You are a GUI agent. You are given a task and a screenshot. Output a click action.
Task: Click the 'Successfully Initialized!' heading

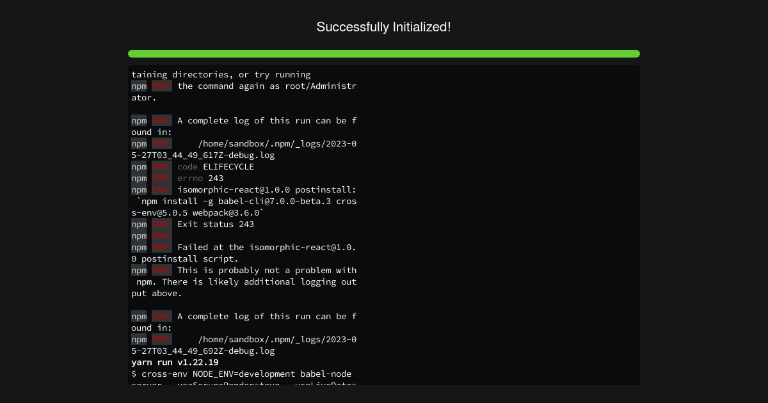[x=384, y=27]
